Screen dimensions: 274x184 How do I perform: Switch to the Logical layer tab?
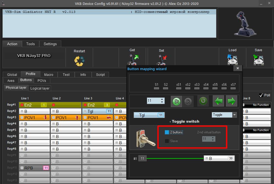coord(40,88)
